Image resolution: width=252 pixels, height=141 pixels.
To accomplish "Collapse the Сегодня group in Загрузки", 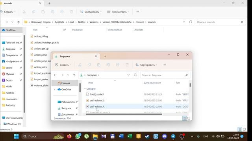I will [x=85, y=89].
